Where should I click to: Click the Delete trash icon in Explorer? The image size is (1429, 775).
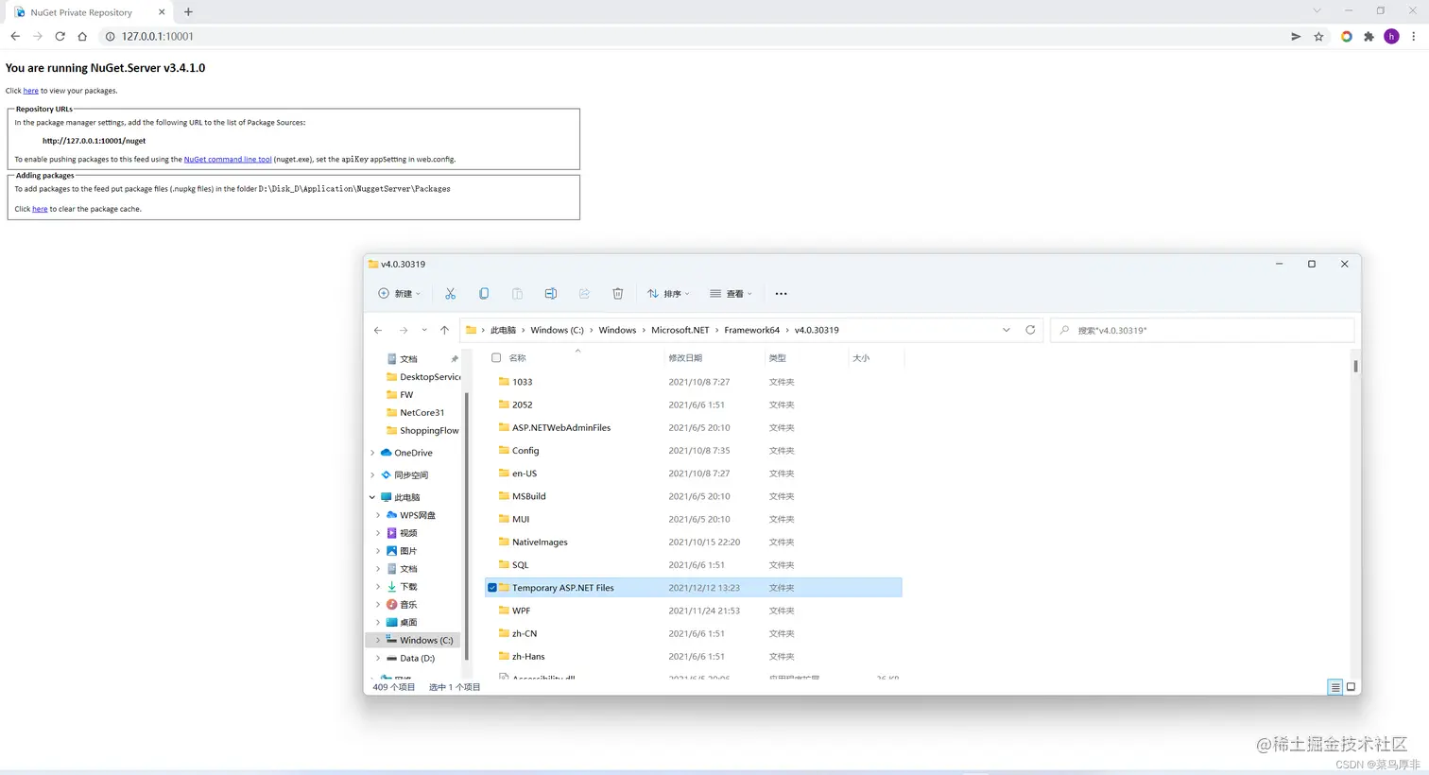(x=617, y=294)
